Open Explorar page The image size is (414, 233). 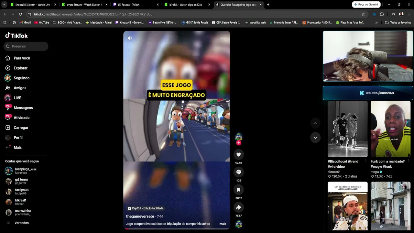coord(20,68)
